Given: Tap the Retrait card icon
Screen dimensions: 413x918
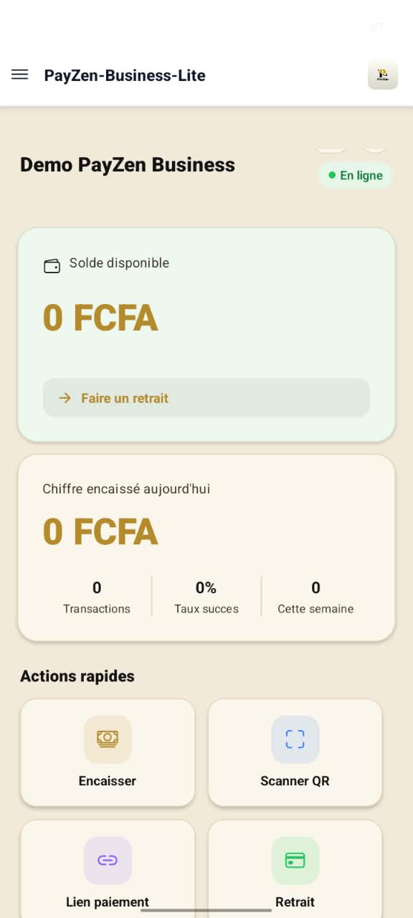Looking at the screenshot, I should coord(295,860).
